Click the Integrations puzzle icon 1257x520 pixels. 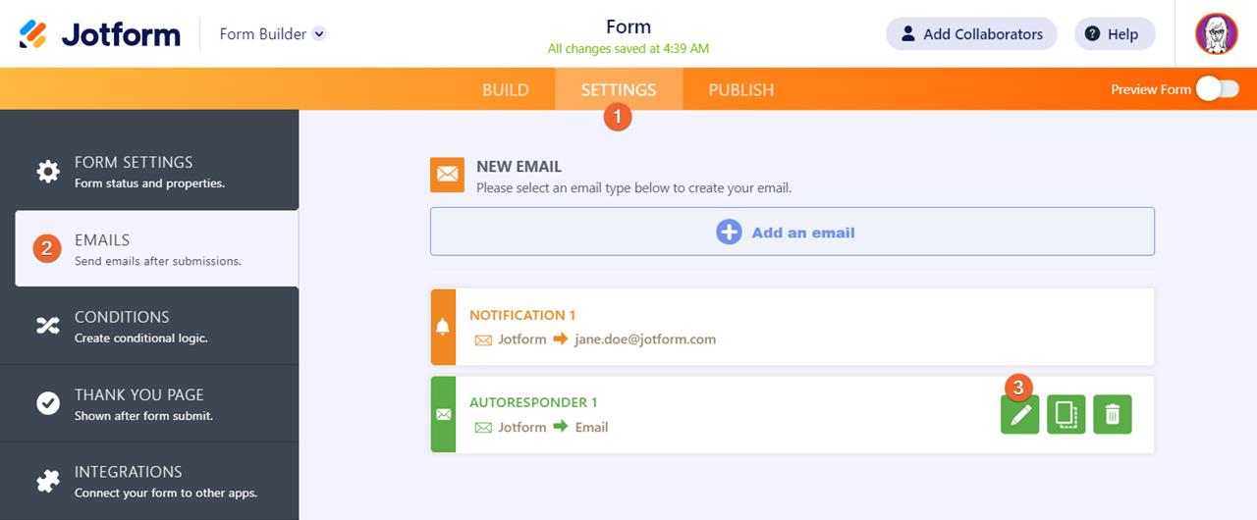pos(48,481)
